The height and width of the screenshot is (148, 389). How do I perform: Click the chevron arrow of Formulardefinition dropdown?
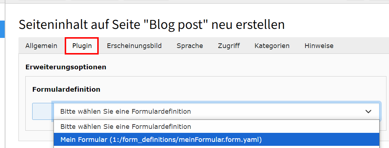(368, 112)
